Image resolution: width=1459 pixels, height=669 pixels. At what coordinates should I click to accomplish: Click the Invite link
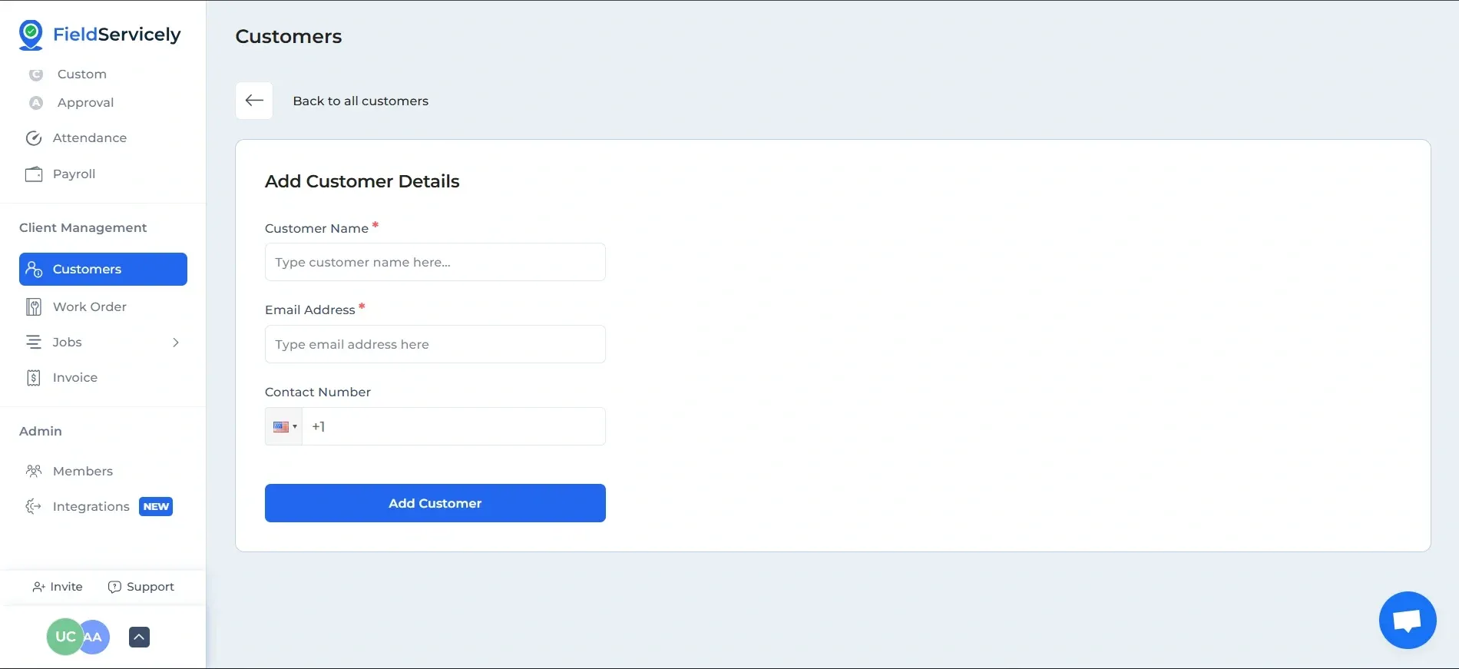tap(58, 587)
